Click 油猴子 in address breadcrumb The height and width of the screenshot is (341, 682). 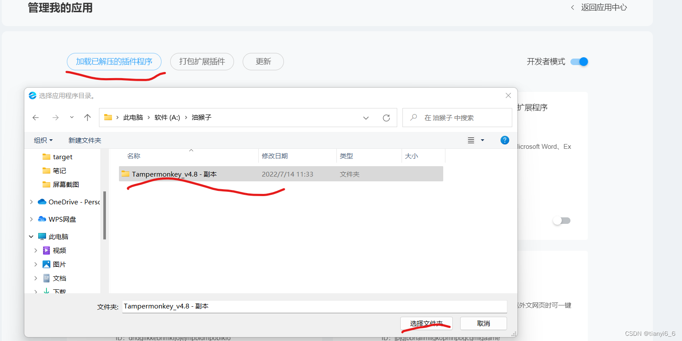point(201,118)
